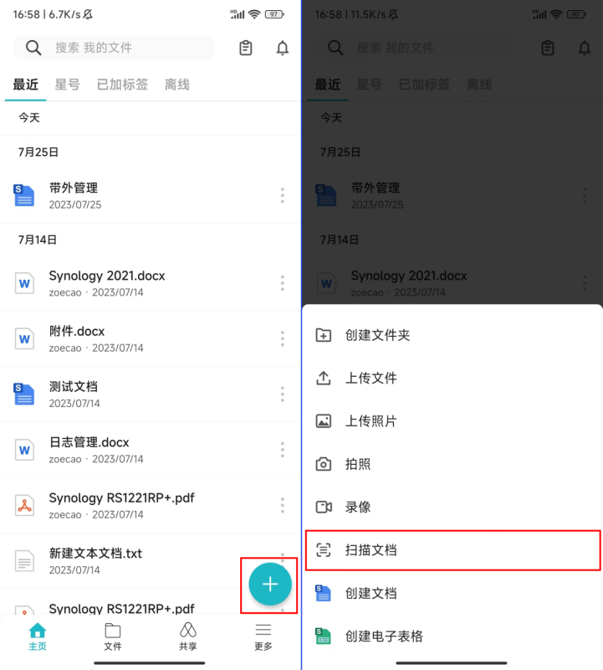Open more options for 日志管理.docx
Screen dimensions: 603x670
tap(282, 450)
